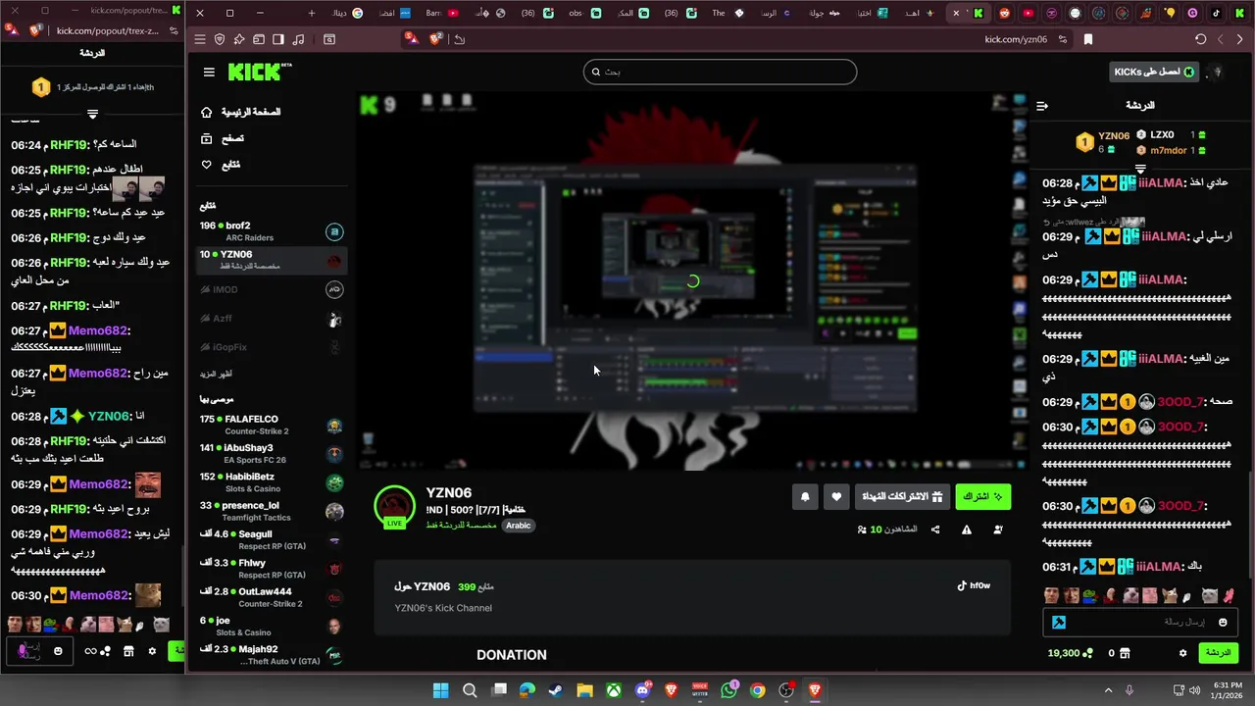Image resolution: width=1255 pixels, height=706 pixels.
Task: Click the KICK logo
Action: click(259, 72)
